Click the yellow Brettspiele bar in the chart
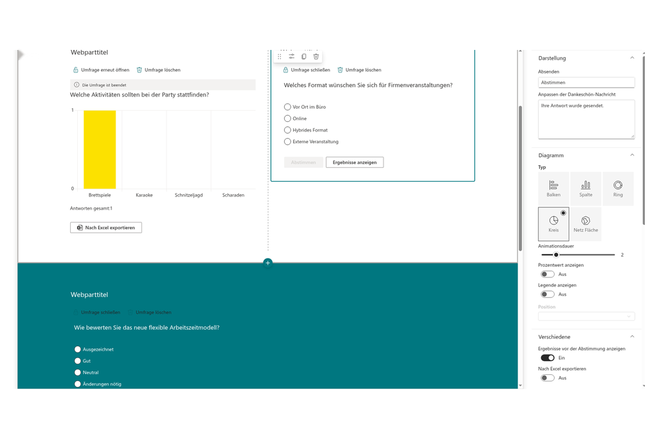This screenshot has height=439, width=658. pos(100,150)
